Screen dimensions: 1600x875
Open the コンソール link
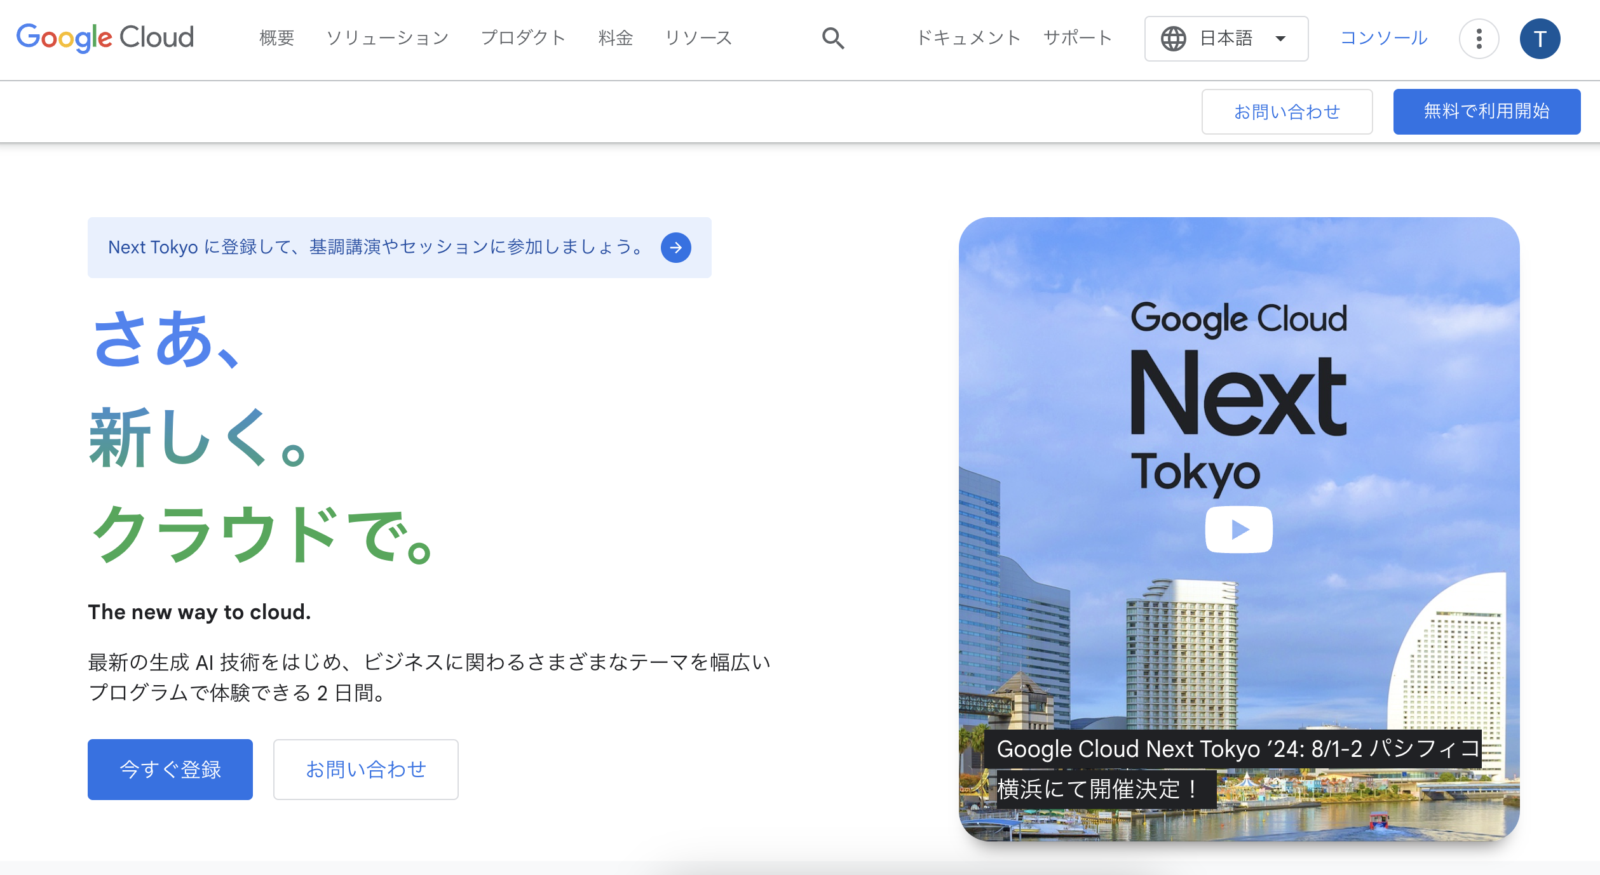[x=1383, y=38]
